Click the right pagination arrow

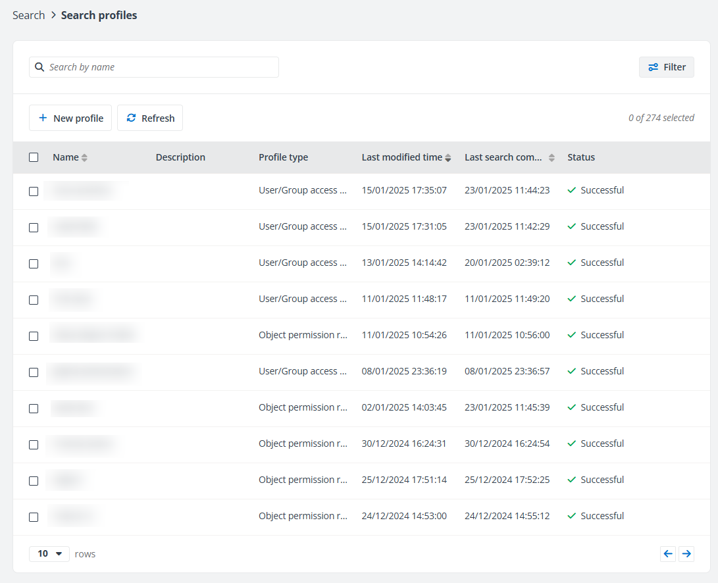686,553
